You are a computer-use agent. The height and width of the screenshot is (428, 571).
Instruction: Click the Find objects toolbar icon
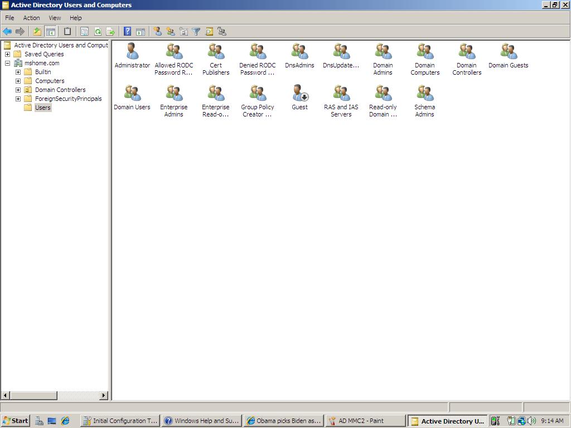click(x=209, y=32)
